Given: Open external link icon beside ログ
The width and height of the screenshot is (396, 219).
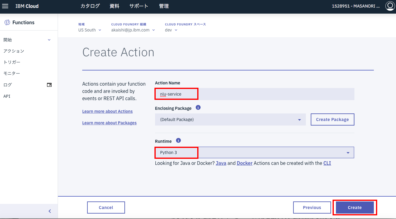Looking at the screenshot, I should [49, 85].
